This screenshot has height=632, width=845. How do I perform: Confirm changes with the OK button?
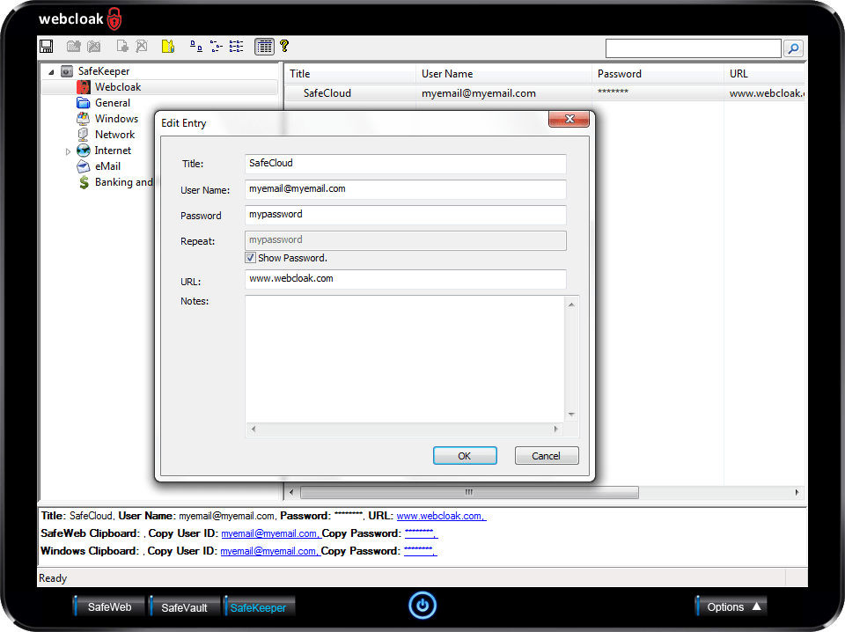[x=465, y=455]
